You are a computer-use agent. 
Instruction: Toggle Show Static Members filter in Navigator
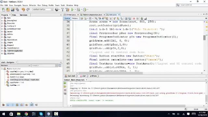(x=13, y=105)
